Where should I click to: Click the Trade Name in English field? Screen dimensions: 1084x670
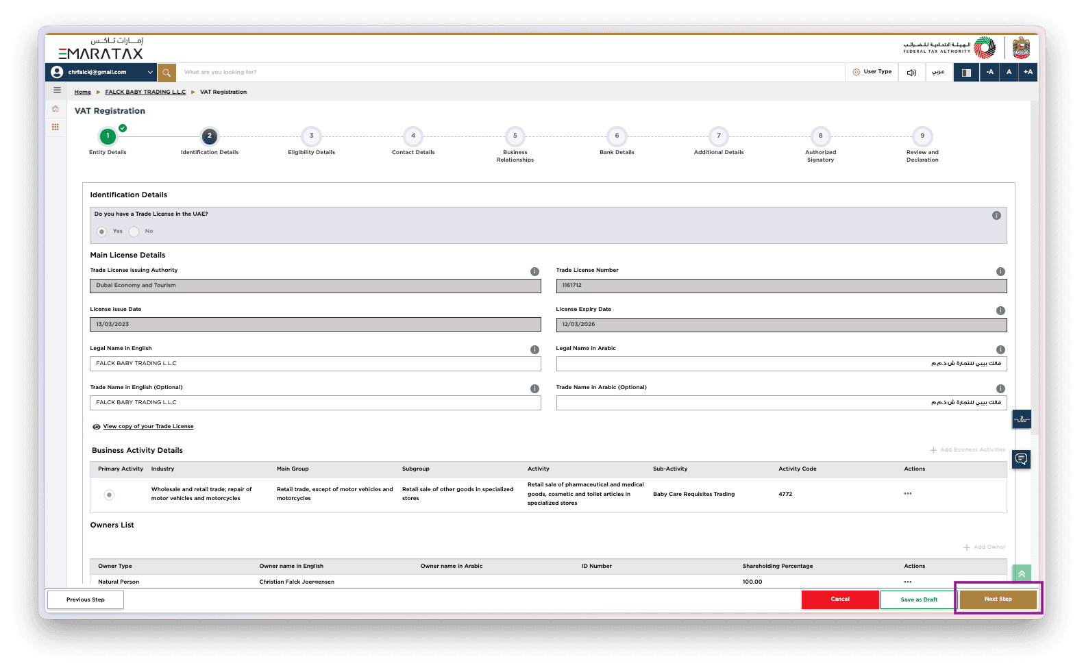click(x=315, y=403)
